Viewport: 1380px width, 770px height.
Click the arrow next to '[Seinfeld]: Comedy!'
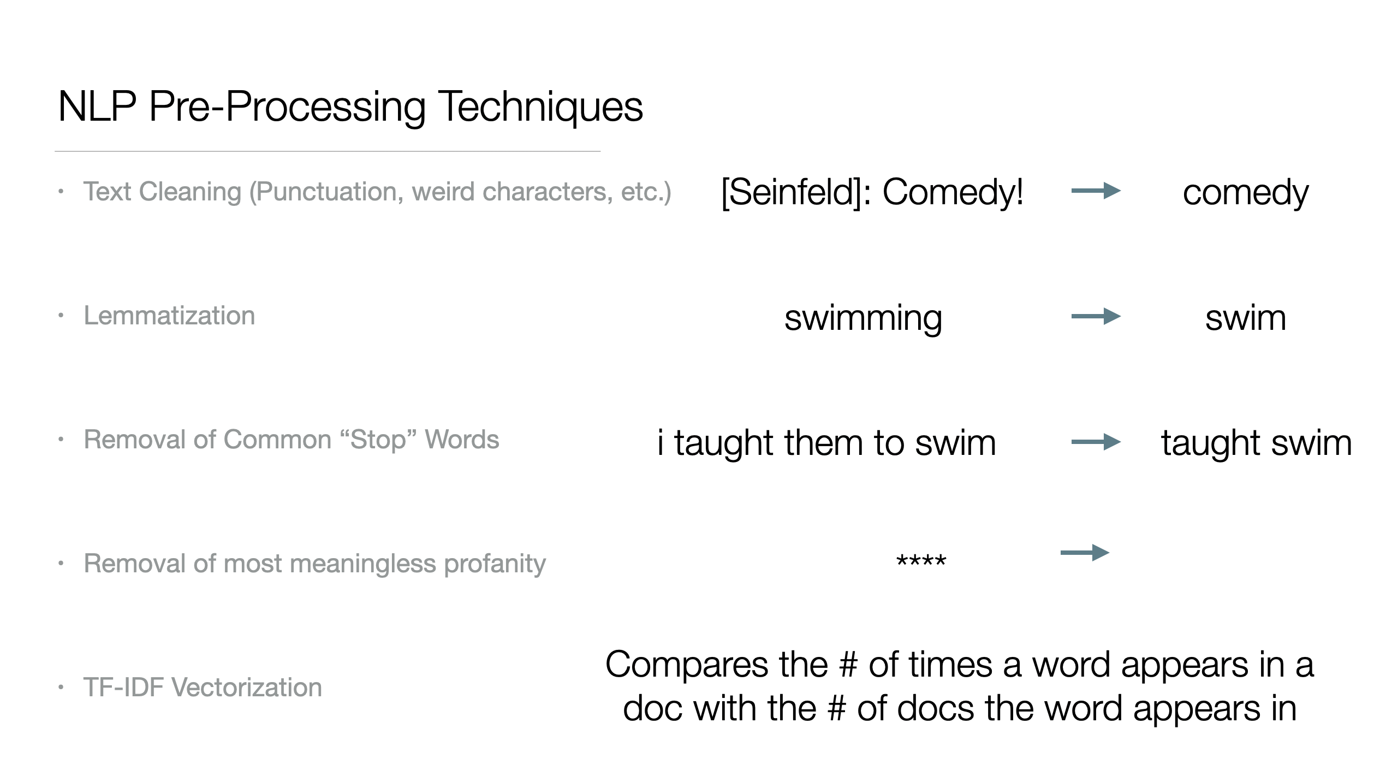1096,191
